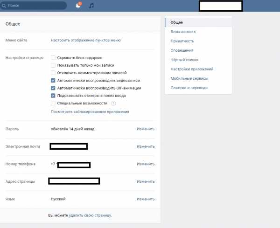Viewport: 280px width, 228px height.
Task: Enable Скрывать блок подарков checkbox
Action: 53,58
